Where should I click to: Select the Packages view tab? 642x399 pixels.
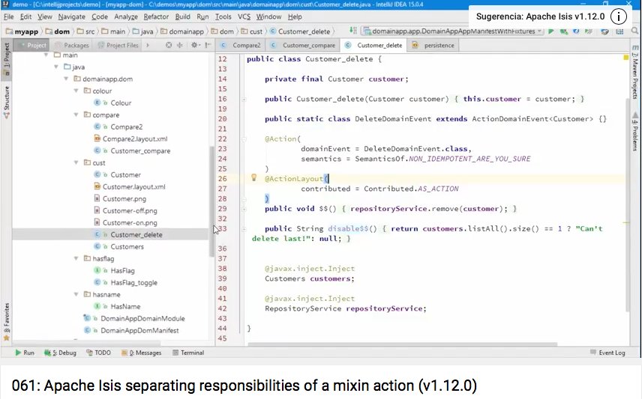point(72,45)
